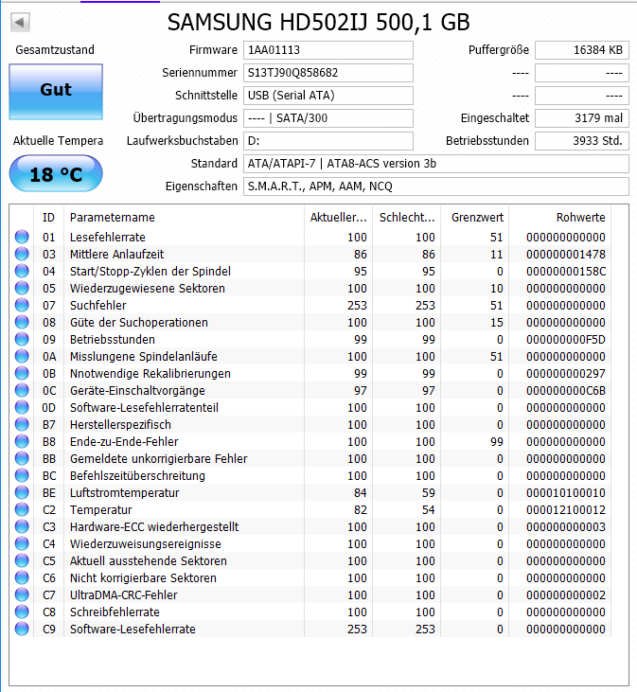Select raw value 0000000158C
The width and height of the screenshot is (637, 692).
coord(566,271)
